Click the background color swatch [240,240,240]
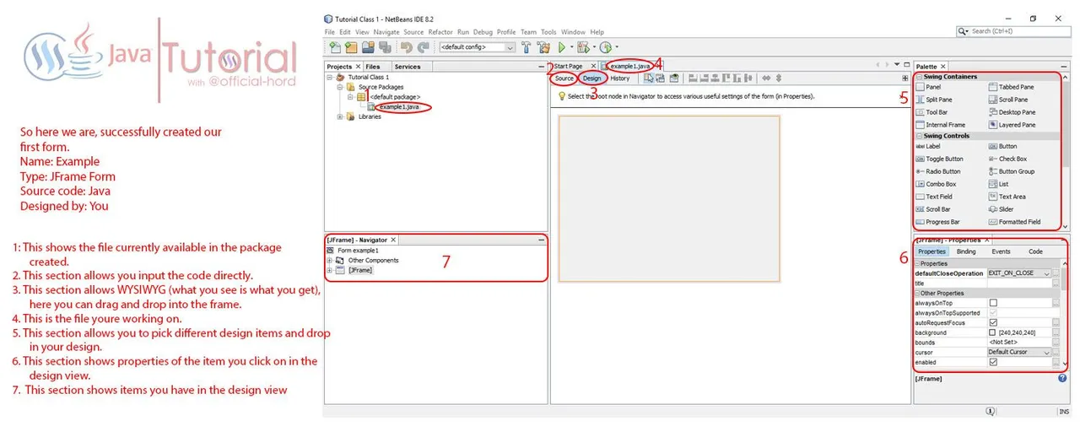Image resolution: width=1080 pixels, height=432 pixels. pyautogui.click(x=993, y=332)
